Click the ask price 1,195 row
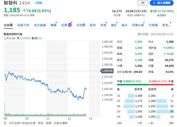 point(161,106)
